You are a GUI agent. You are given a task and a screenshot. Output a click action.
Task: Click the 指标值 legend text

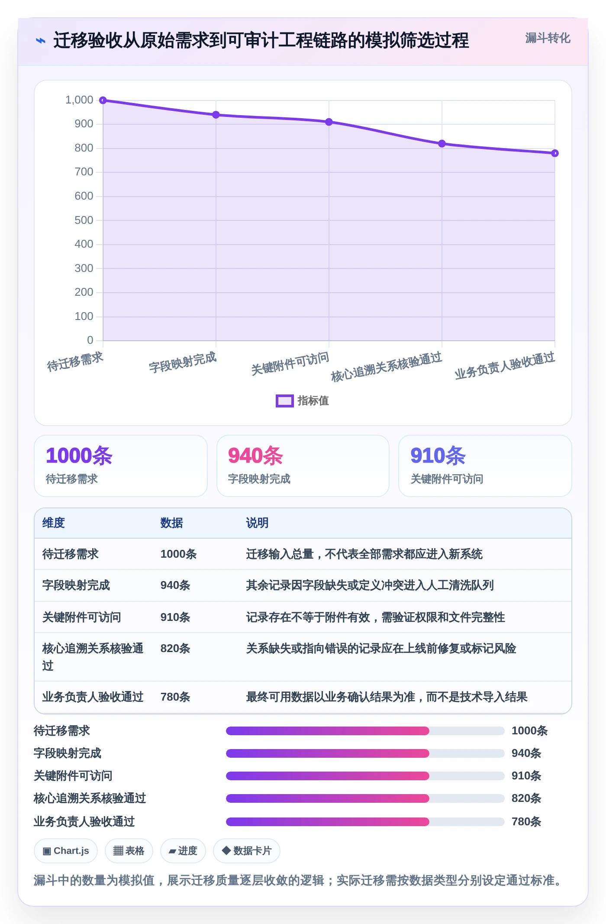point(313,401)
